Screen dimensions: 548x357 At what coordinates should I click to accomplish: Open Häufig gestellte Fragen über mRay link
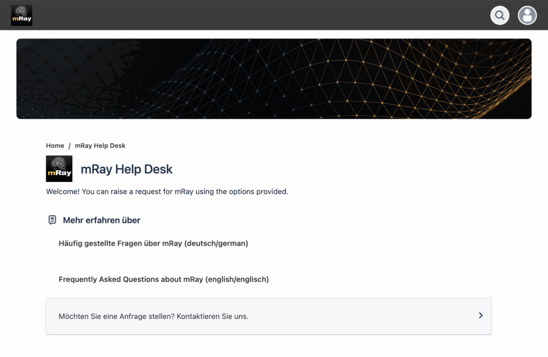click(153, 244)
